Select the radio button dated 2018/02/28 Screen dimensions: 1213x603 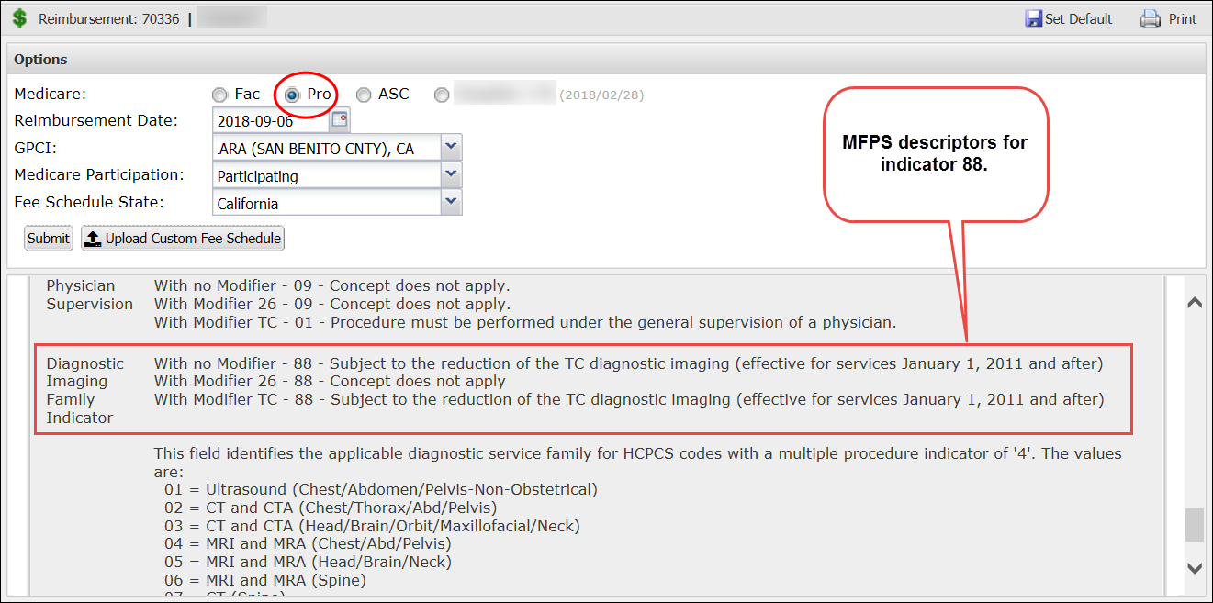click(443, 95)
